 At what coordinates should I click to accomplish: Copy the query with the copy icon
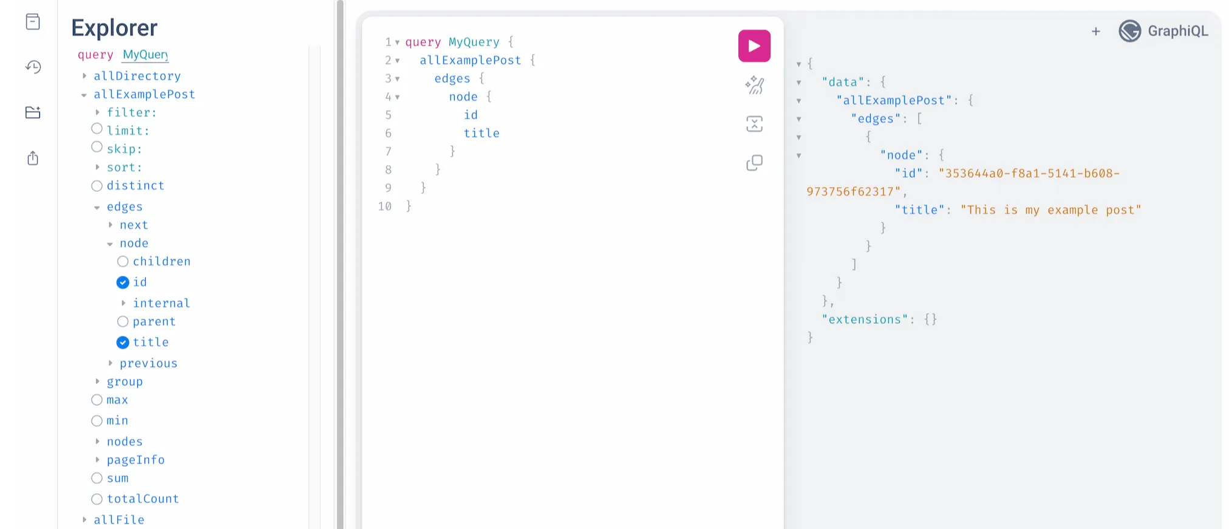(754, 163)
